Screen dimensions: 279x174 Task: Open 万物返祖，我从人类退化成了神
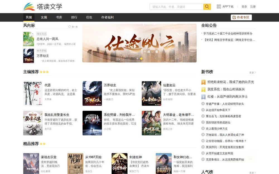coord(225,135)
